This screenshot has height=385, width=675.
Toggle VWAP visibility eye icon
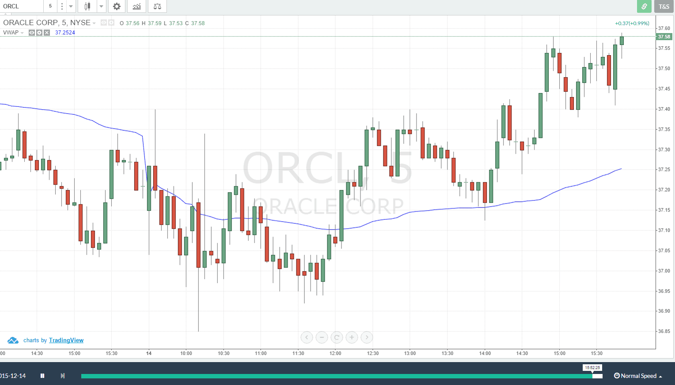pyautogui.click(x=31, y=32)
